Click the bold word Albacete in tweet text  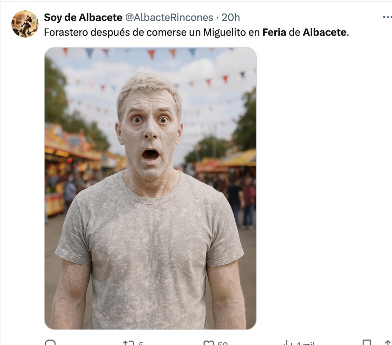pos(324,32)
